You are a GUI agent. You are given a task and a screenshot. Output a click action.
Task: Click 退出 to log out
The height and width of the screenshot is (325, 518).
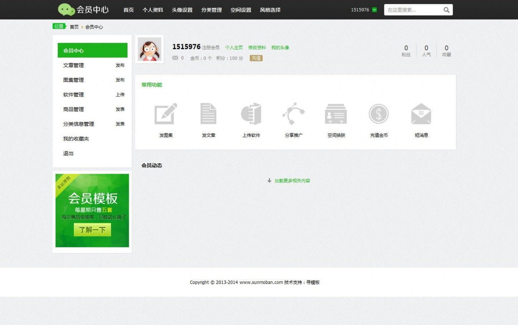point(68,153)
